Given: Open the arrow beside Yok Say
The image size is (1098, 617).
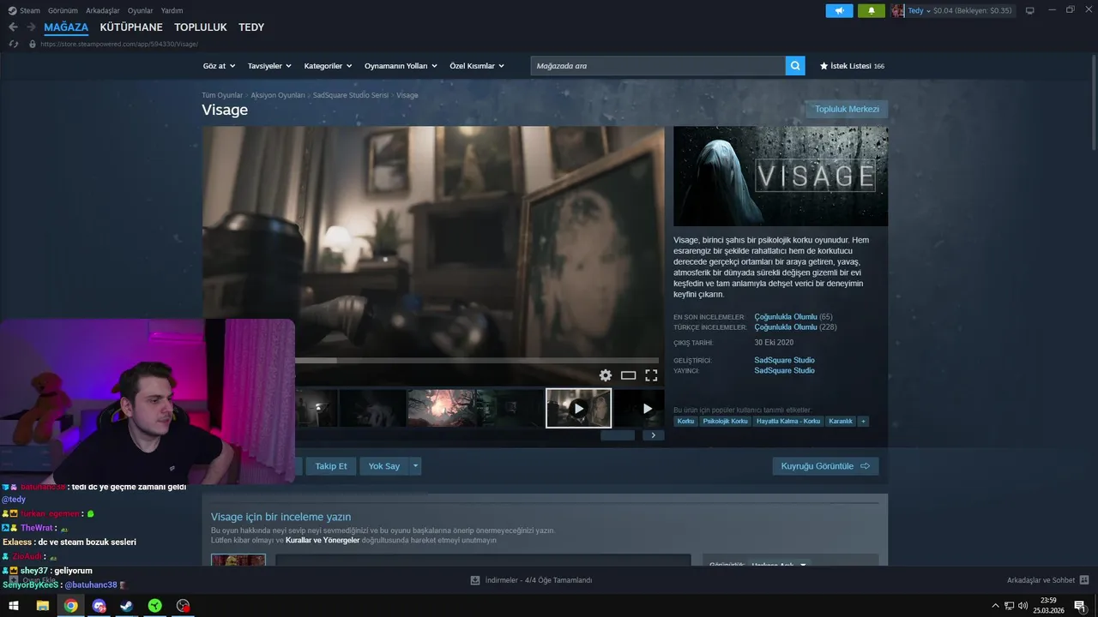Looking at the screenshot, I should tap(415, 466).
